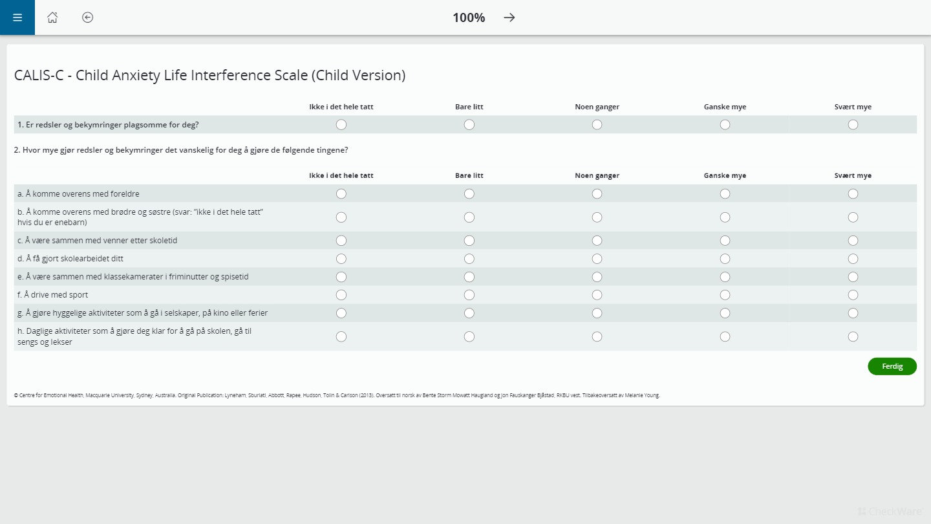Select 'Svært mye' for the klassekamerater question
931x524 pixels.
click(853, 276)
